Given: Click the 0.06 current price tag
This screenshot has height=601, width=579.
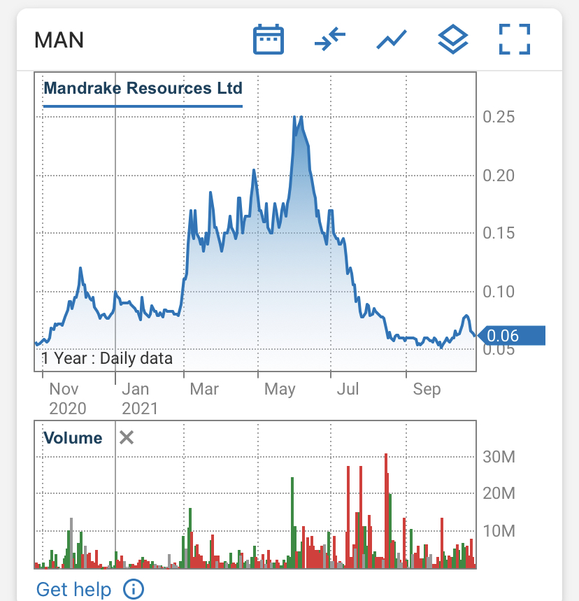Looking at the screenshot, I should pyautogui.click(x=512, y=336).
